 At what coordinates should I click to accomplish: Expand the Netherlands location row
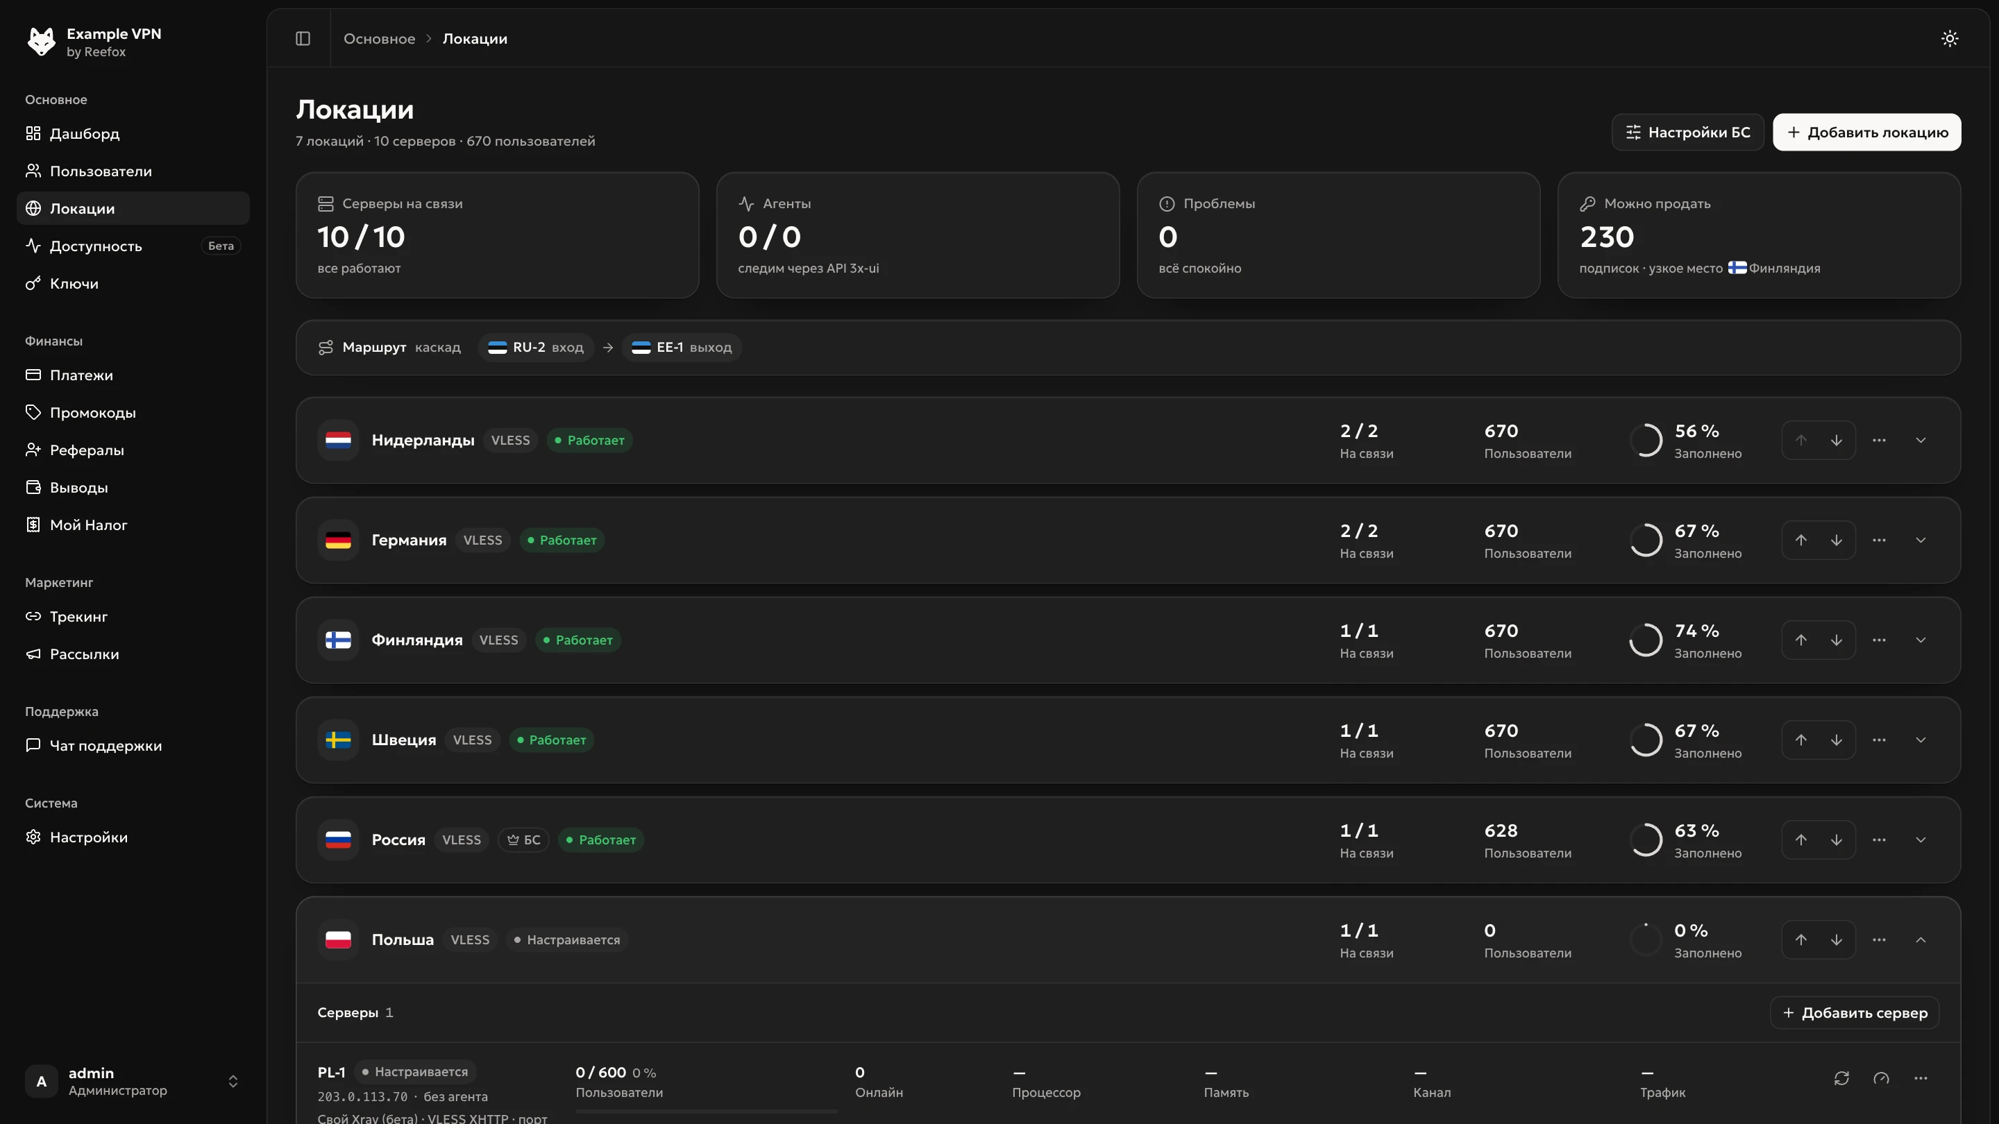pyautogui.click(x=1921, y=440)
